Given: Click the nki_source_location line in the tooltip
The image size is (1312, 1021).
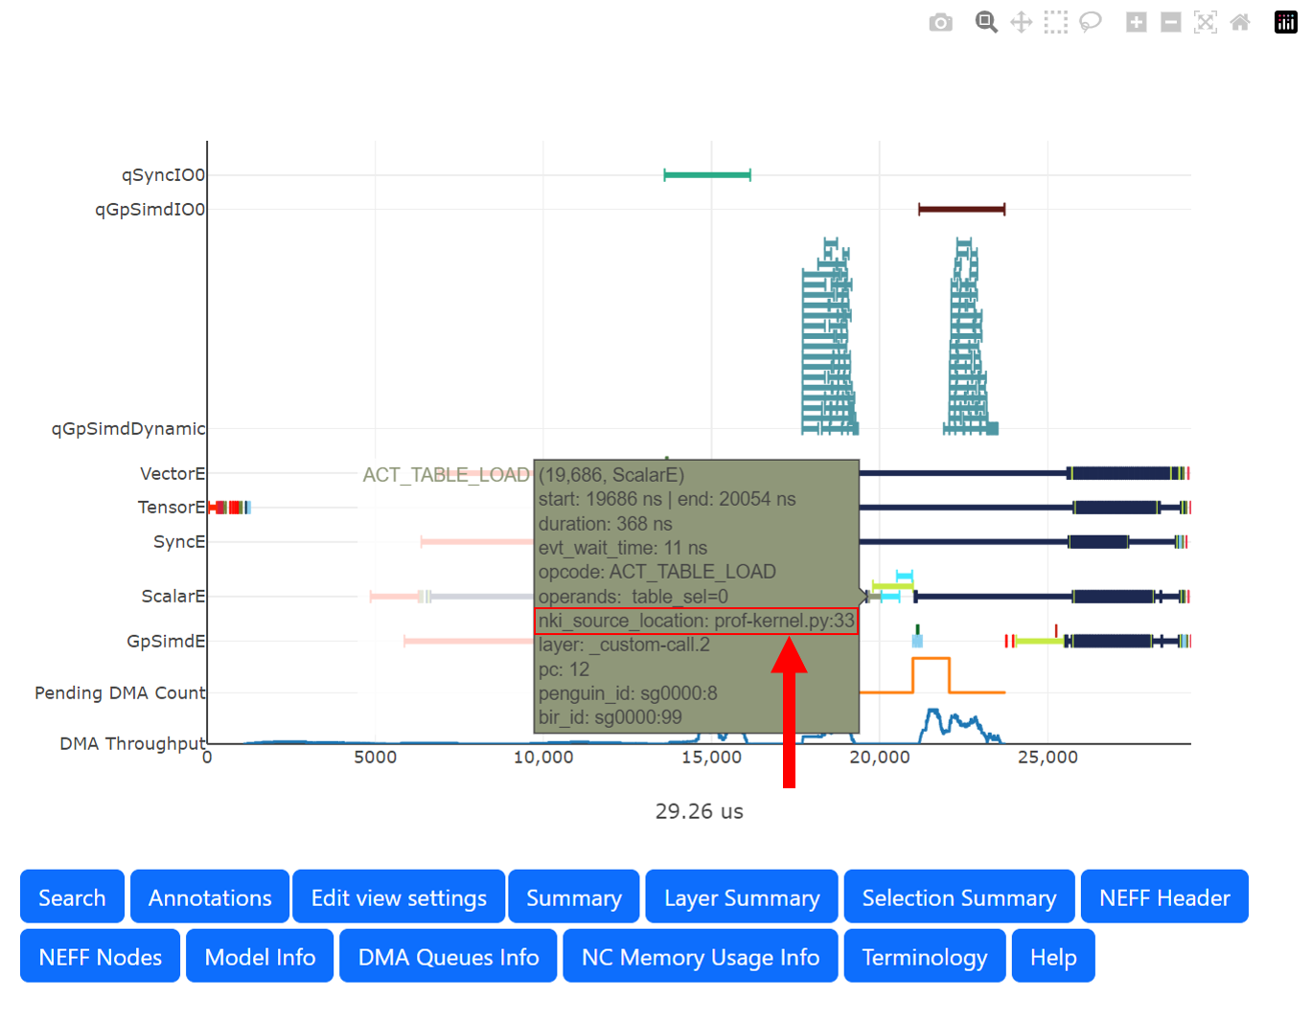Looking at the screenshot, I should tap(697, 621).
